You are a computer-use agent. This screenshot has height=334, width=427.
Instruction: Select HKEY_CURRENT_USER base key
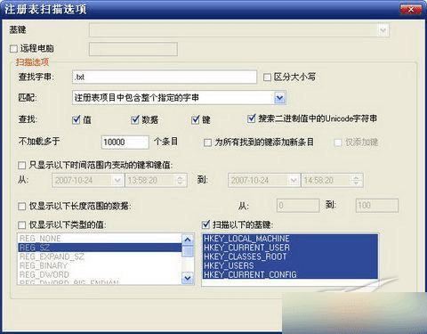291,248
